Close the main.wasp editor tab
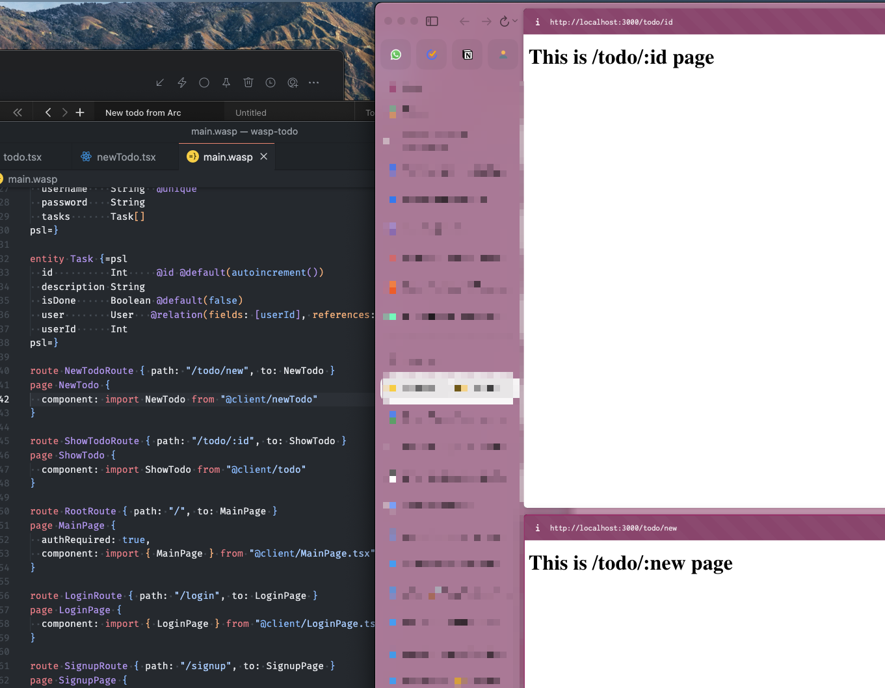The width and height of the screenshot is (885, 688). pyautogui.click(x=263, y=157)
